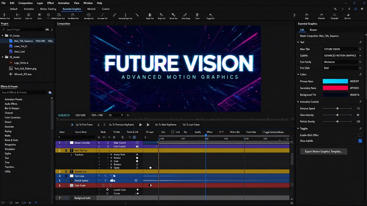Select the Hand Tool in toolbar
Screen dimensions: 367x206
click(17, 16)
